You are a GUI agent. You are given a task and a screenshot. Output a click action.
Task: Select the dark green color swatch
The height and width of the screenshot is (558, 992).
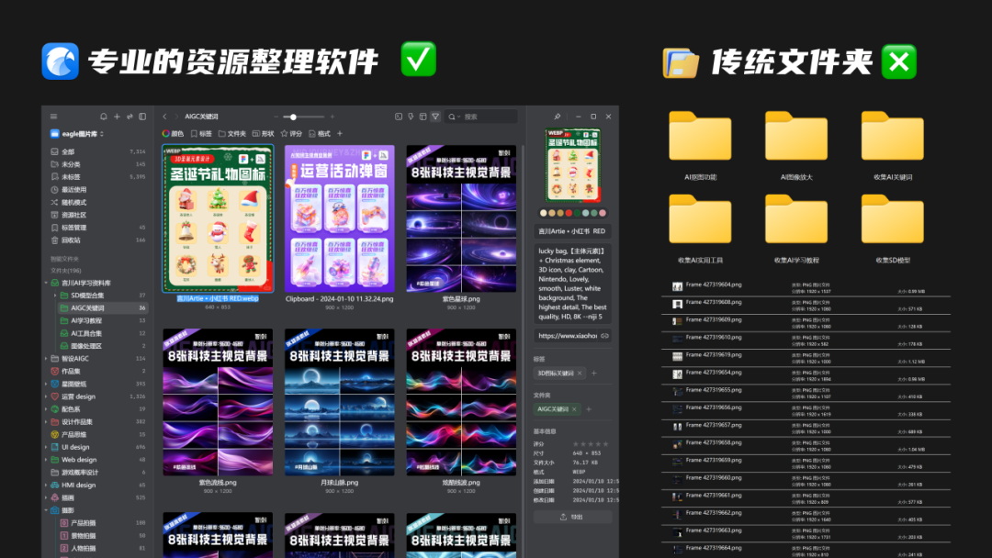(x=577, y=213)
